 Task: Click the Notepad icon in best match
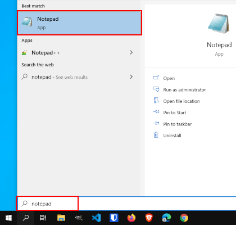click(28, 22)
